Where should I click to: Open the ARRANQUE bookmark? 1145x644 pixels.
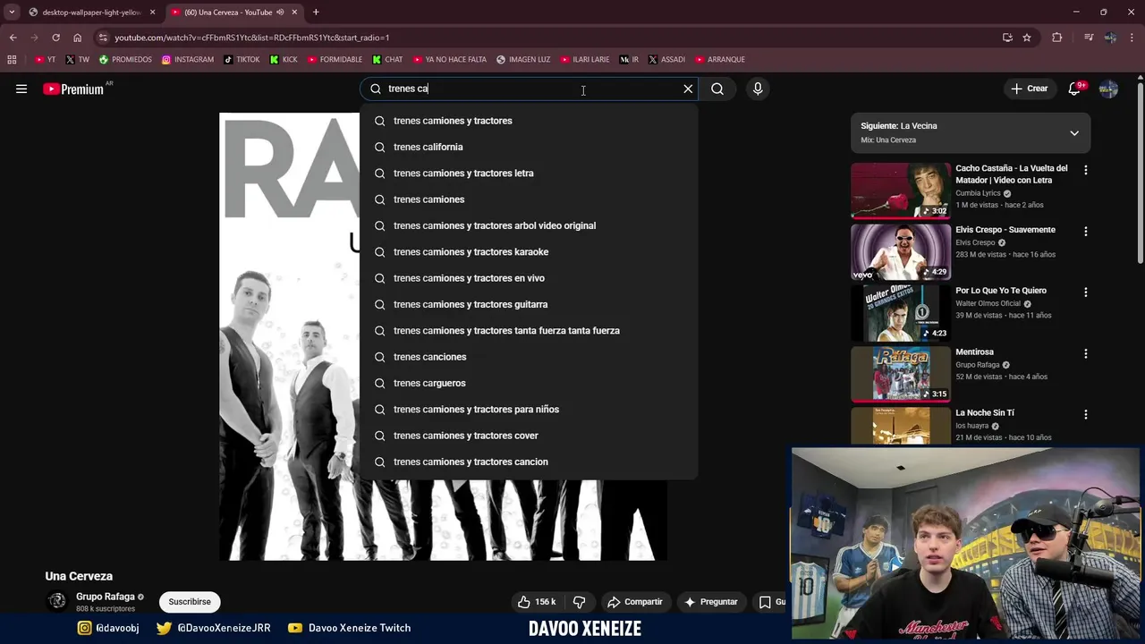(x=720, y=60)
